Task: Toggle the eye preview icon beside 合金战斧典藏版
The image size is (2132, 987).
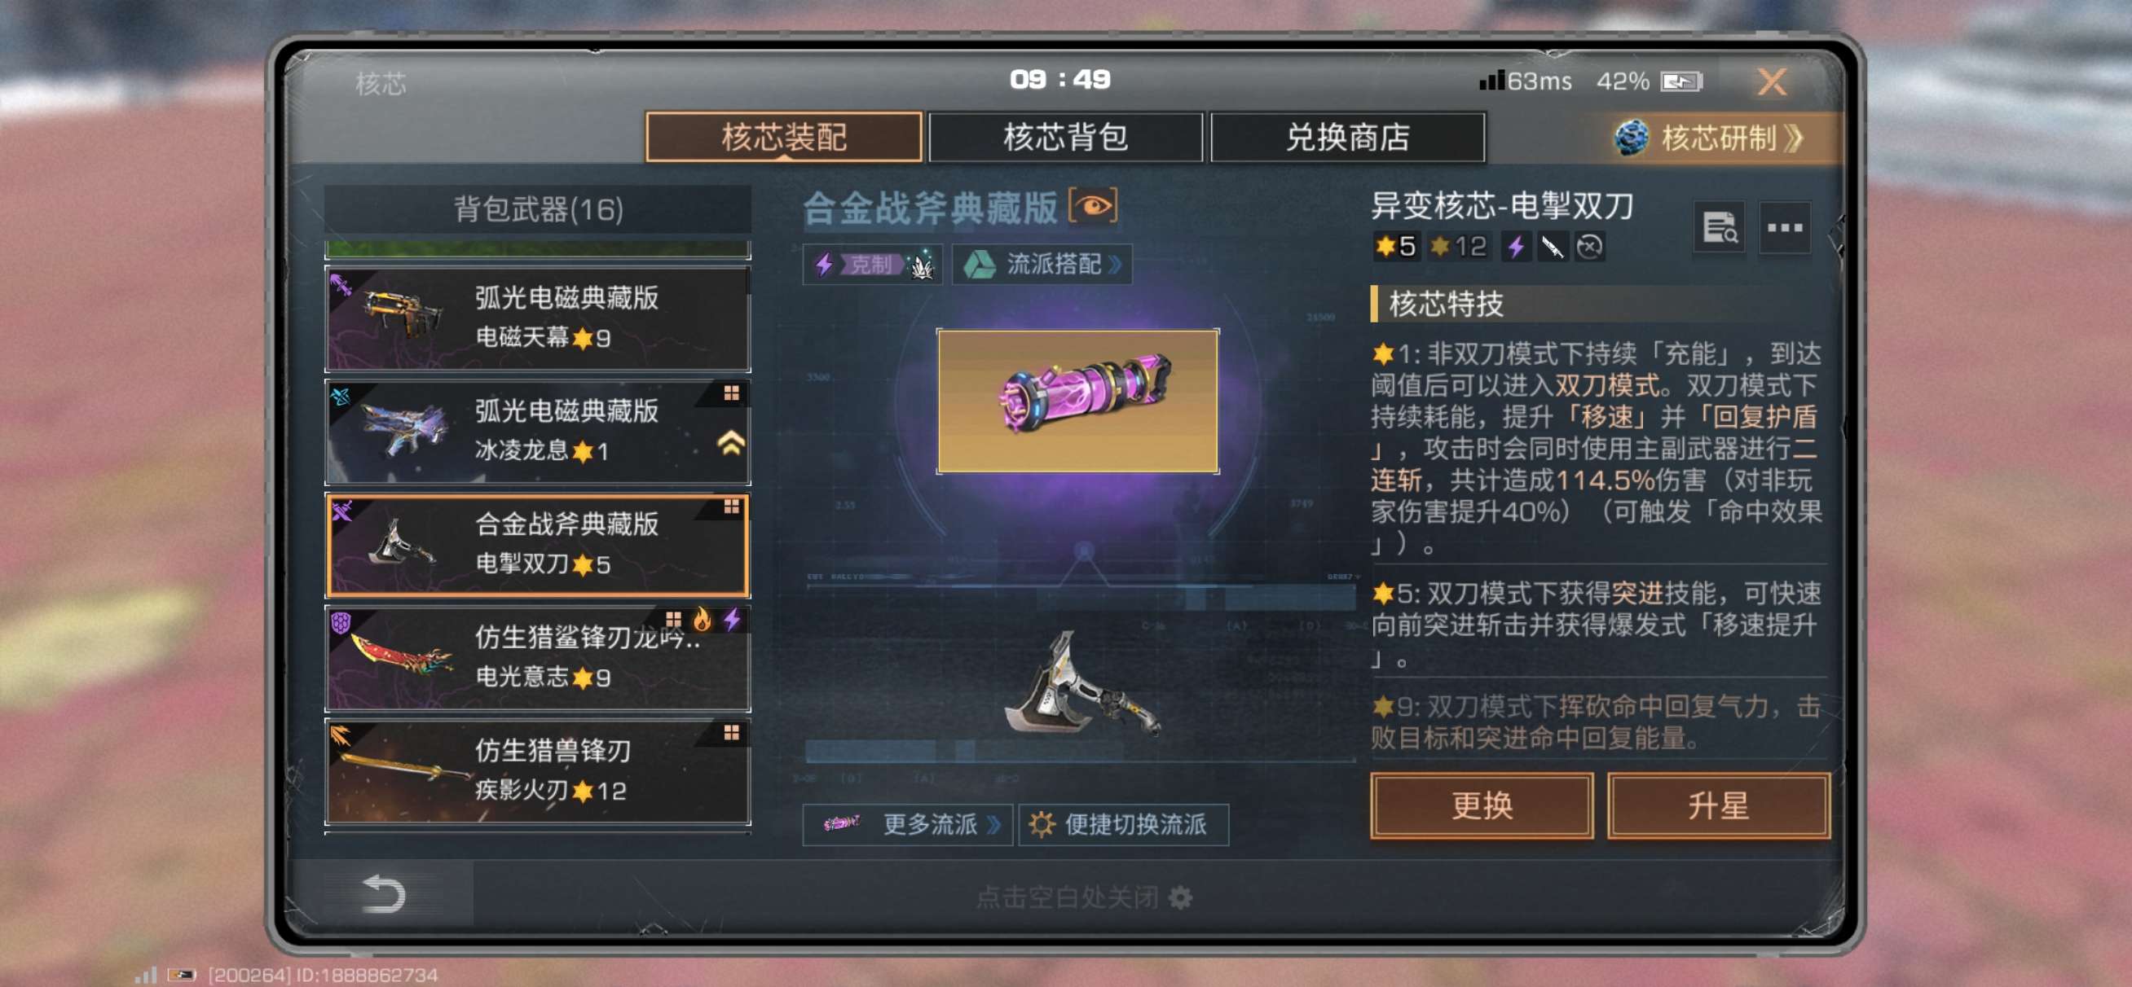Action: coord(1094,206)
